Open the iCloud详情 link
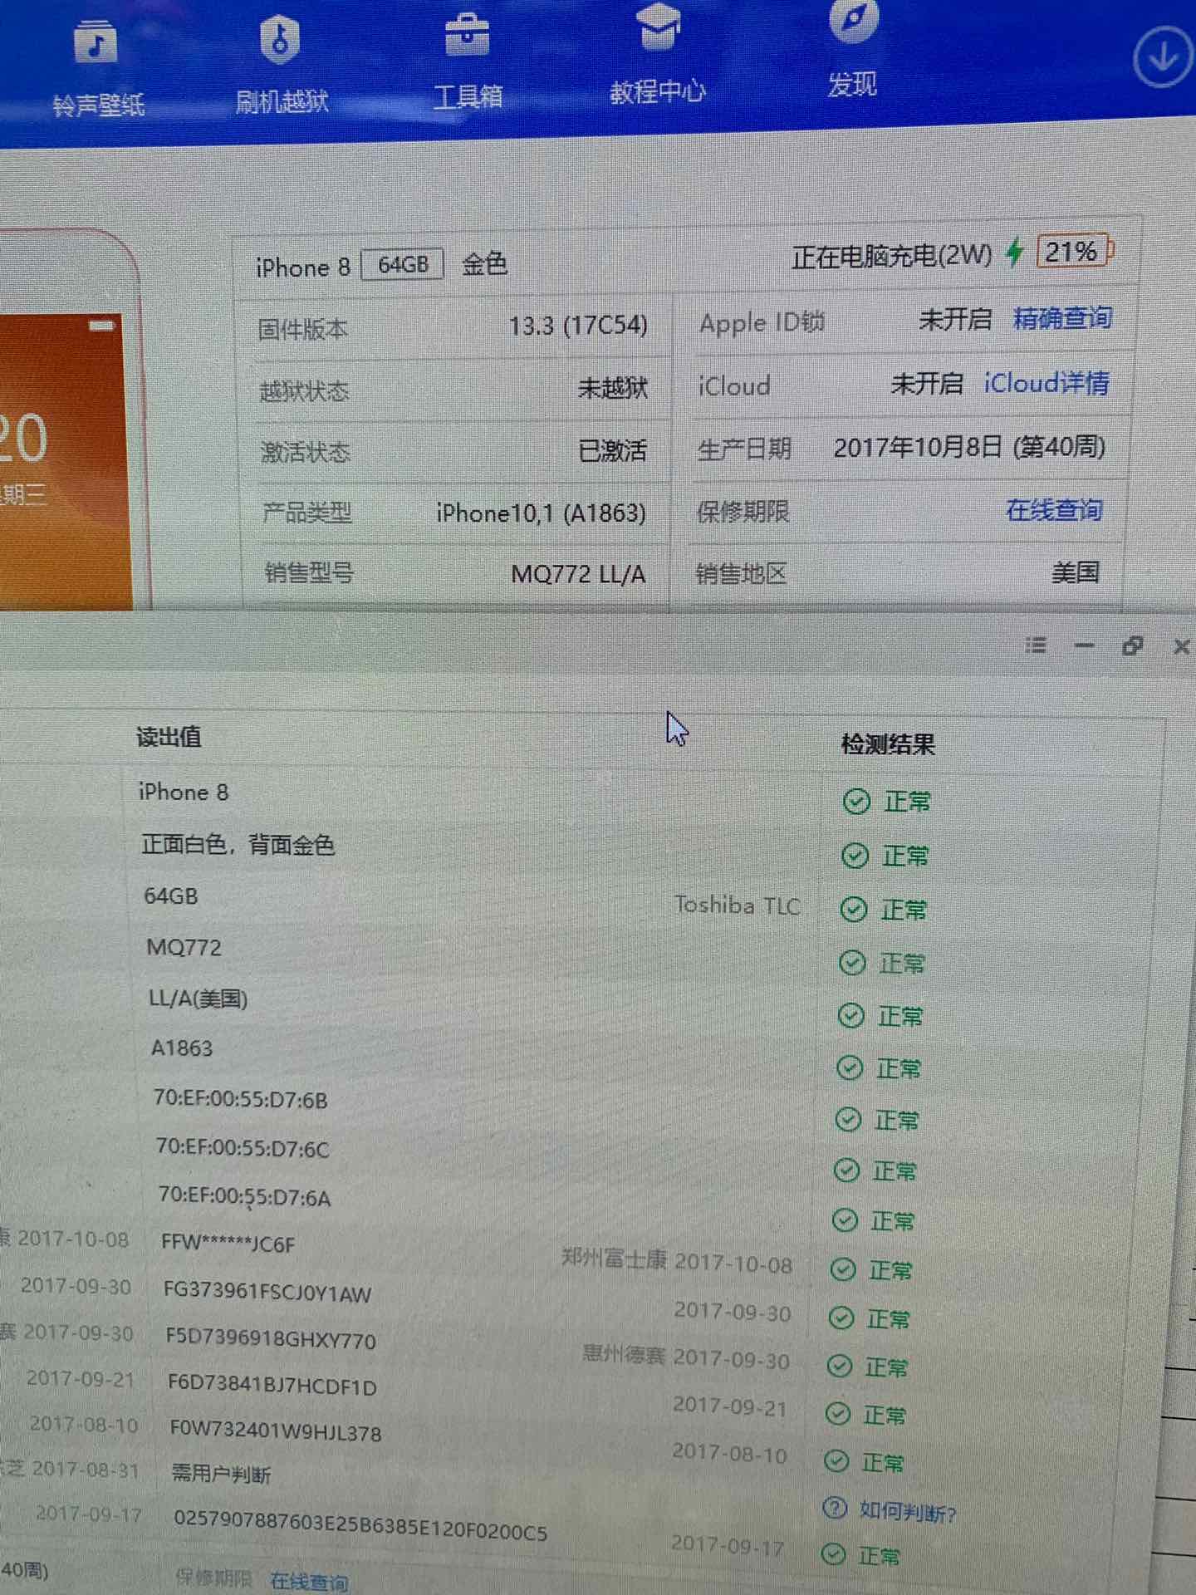 (x=1046, y=383)
